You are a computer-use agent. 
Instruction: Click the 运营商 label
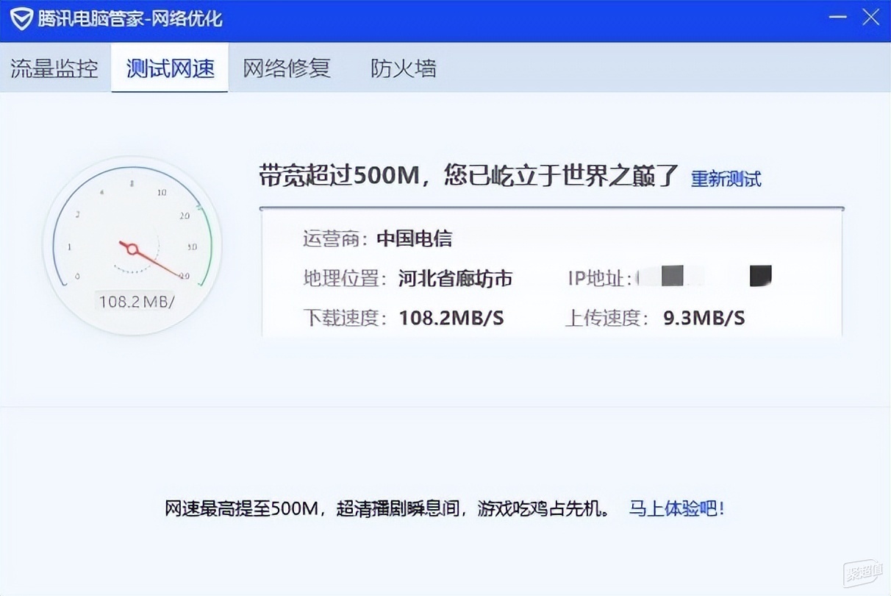334,238
